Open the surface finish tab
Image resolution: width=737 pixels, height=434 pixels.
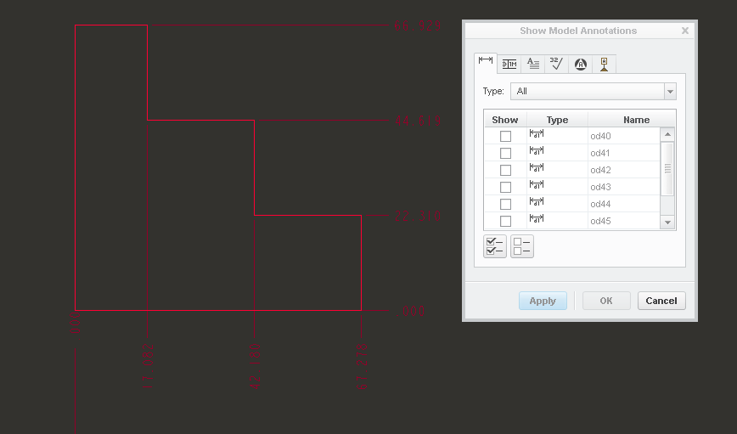click(556, 64)
